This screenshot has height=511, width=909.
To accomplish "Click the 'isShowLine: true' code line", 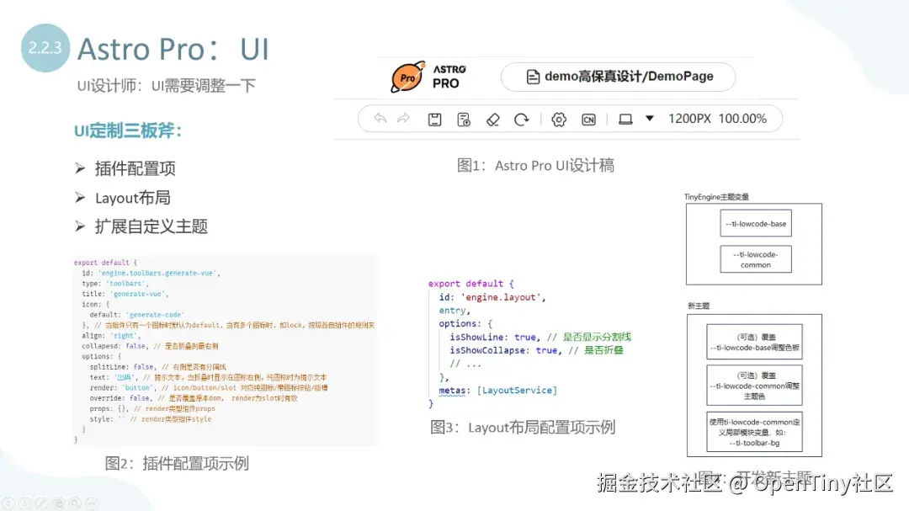I will pos(540,337).
